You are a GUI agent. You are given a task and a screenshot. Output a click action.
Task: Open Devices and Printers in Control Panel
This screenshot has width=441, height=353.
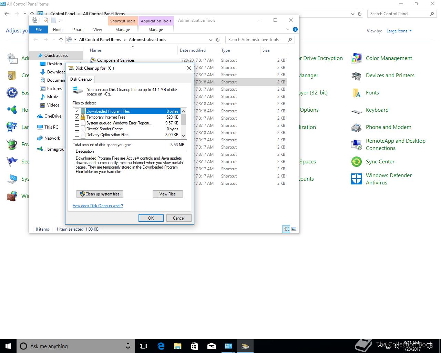pyautogui.click(x=383, y=75)
